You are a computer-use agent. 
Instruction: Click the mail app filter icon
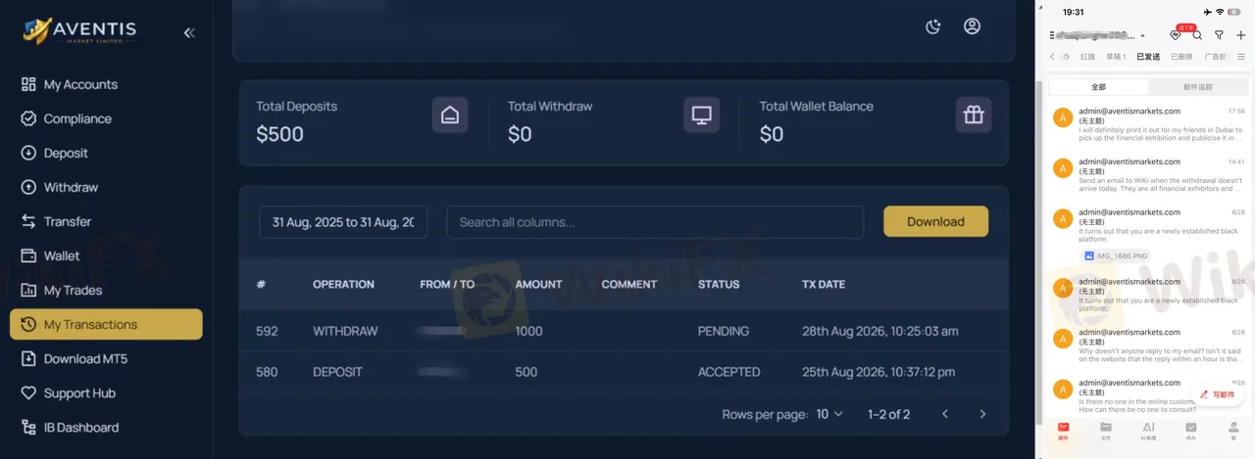[x=1219, y=35]
